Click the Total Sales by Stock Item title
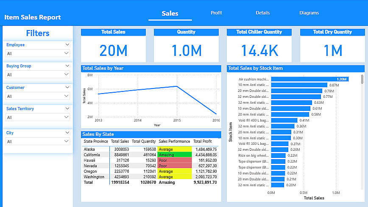 pos(255,68)
